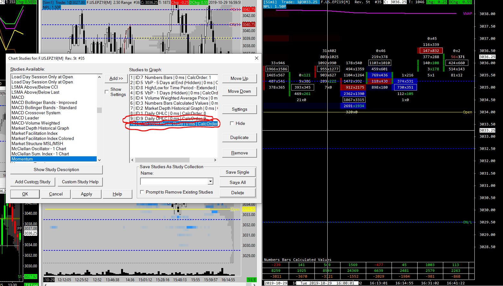Select "High/Low for Time Period - Extended" row

[x=174, y=88]
